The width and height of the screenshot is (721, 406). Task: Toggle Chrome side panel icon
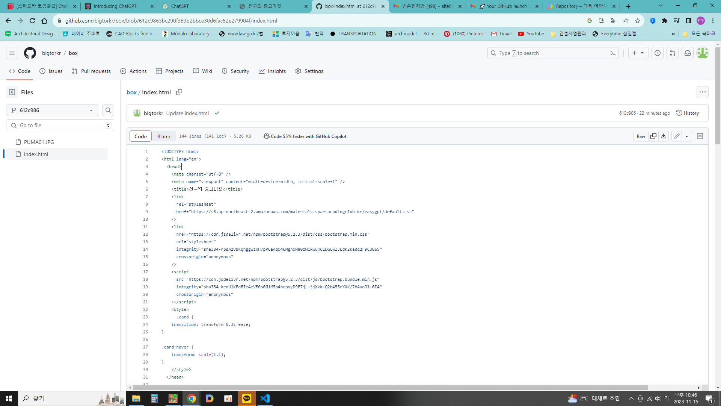(689, 21)
